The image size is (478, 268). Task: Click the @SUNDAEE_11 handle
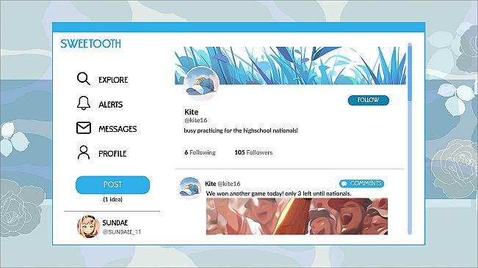pyautogui.click(x=122, y=232)
